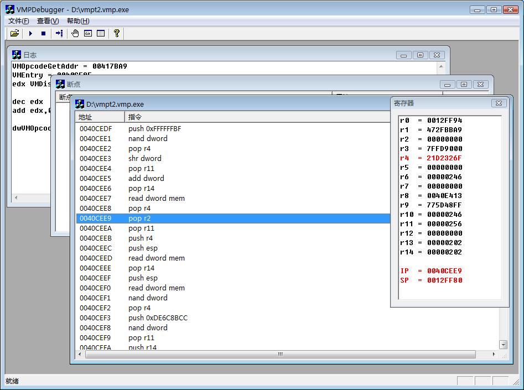
Task: Open the 查看(V) menu
Action: tap(48, 20)
